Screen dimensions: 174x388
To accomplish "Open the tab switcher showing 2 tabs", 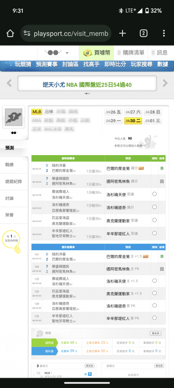I will (143, 33).
